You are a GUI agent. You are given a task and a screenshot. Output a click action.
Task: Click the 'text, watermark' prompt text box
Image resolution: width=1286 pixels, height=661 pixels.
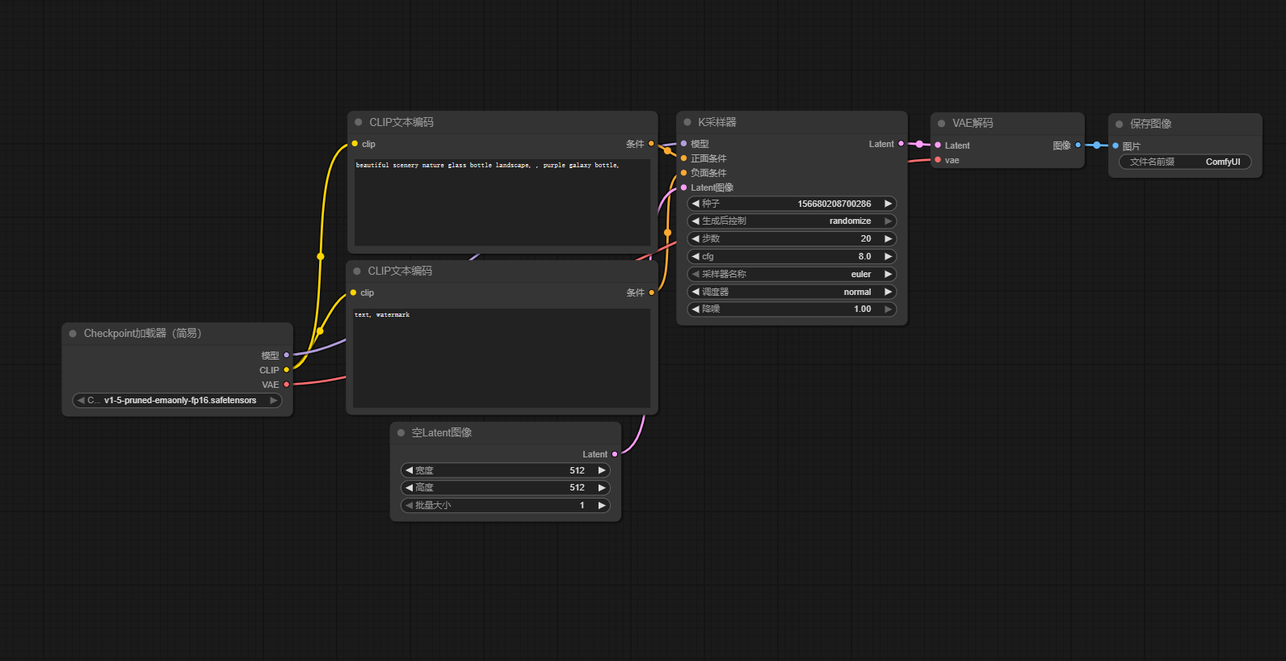(x=501, y=357)
